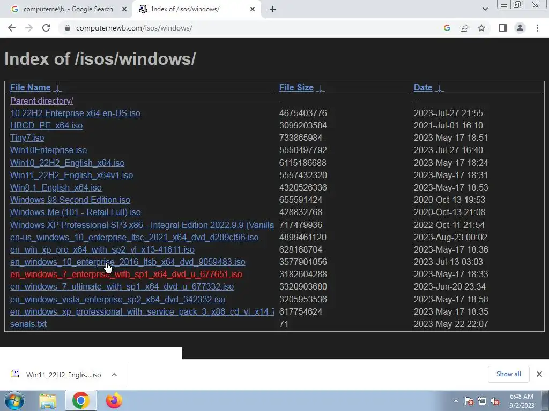Screen dimensions: 549x411
Task: Open the tab search dropdown arrow
Action: point(485,10)
